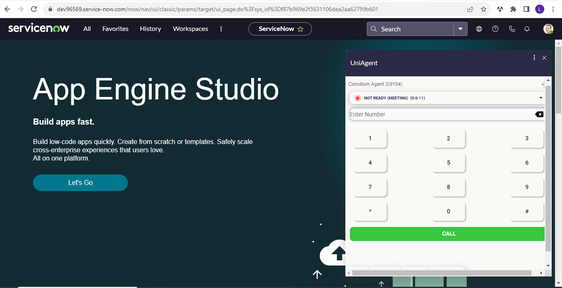
Task: Expand the search scope dropdown arrow
Action: coord(460,29)
